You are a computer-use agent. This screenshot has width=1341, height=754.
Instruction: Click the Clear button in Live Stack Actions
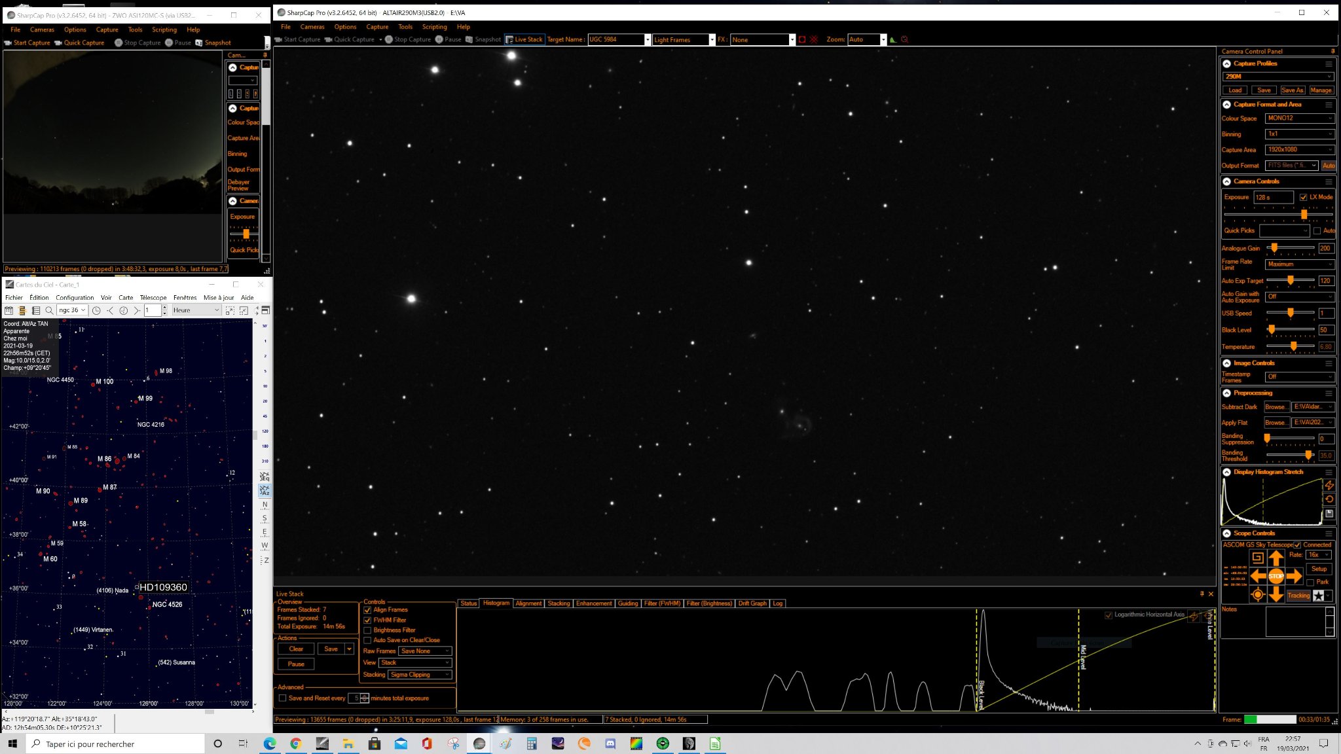click(x=296, y=649)
